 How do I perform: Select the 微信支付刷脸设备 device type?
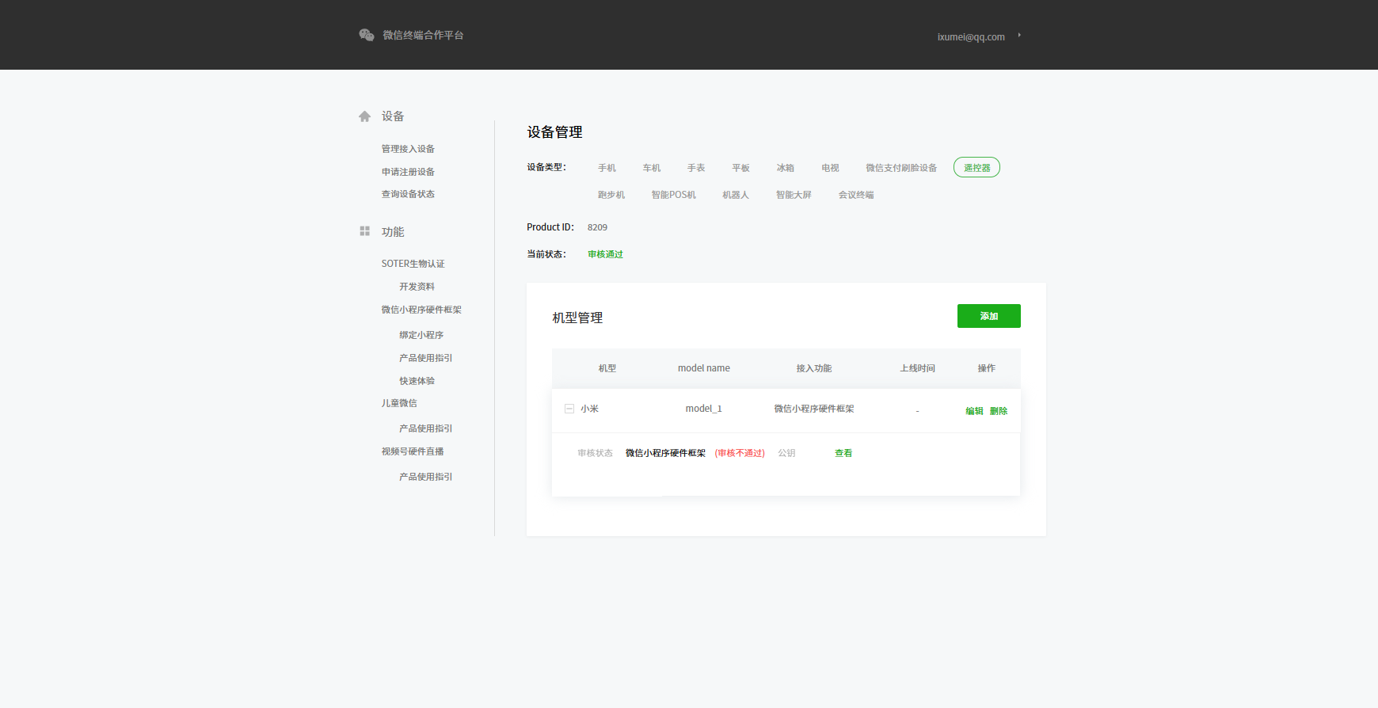click(901, 168)
